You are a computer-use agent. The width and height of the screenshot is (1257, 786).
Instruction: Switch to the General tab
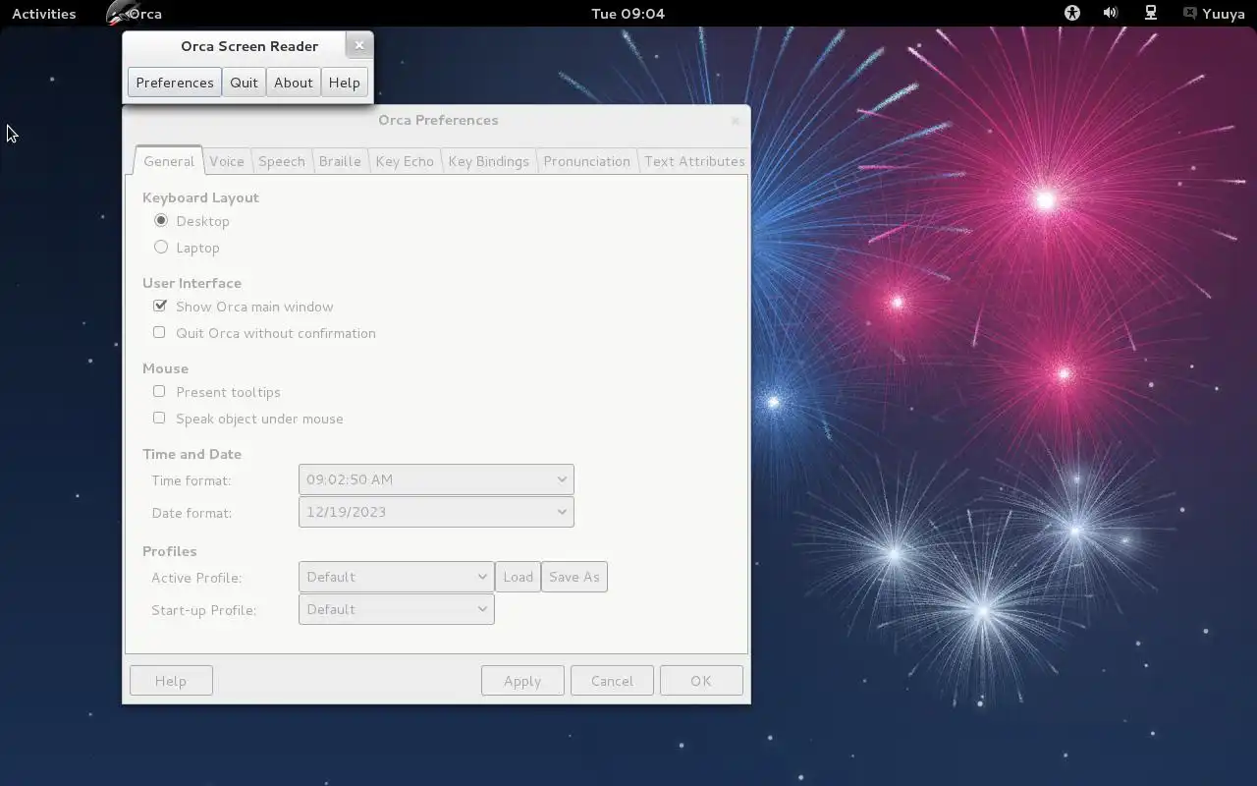169,161
